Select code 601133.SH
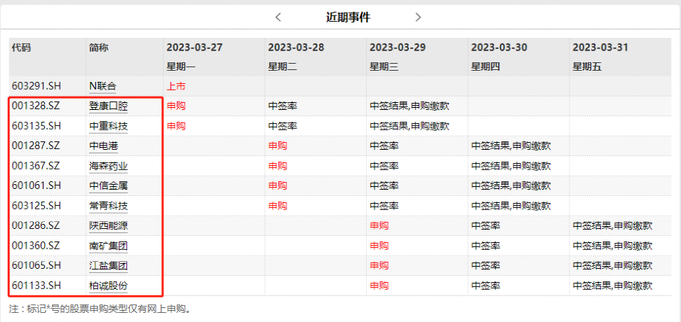 point(36,286)
